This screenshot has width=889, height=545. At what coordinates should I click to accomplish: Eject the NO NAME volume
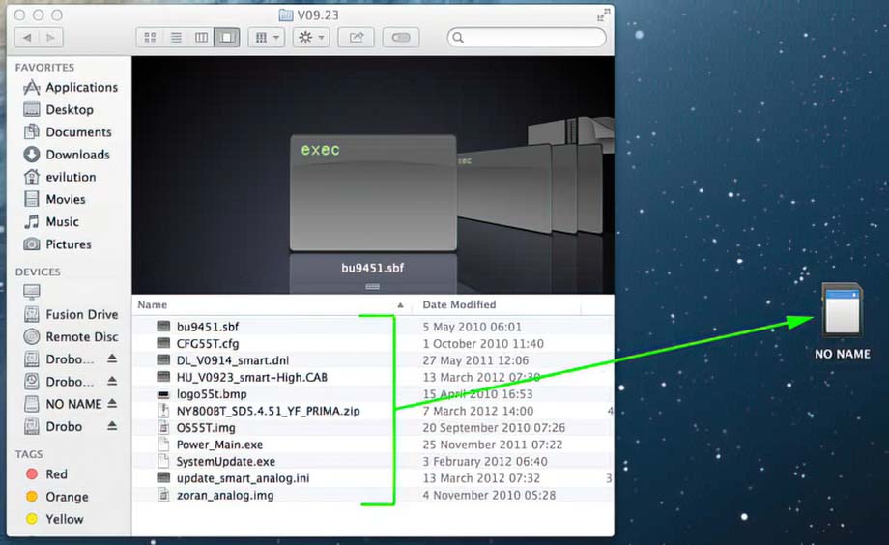click(x=112, y=403)
